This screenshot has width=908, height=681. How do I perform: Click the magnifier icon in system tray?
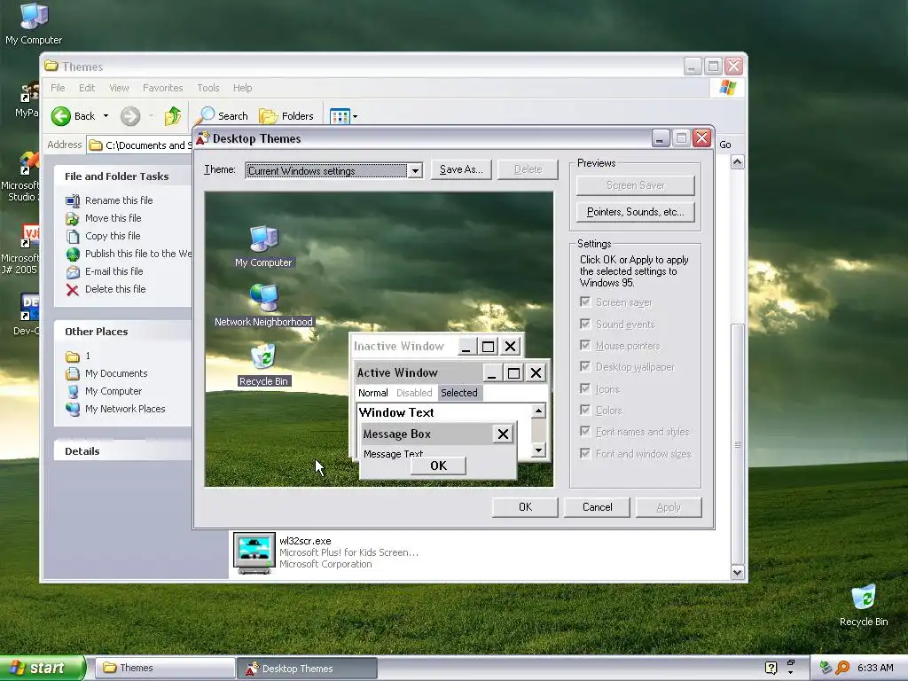[842, 668]
